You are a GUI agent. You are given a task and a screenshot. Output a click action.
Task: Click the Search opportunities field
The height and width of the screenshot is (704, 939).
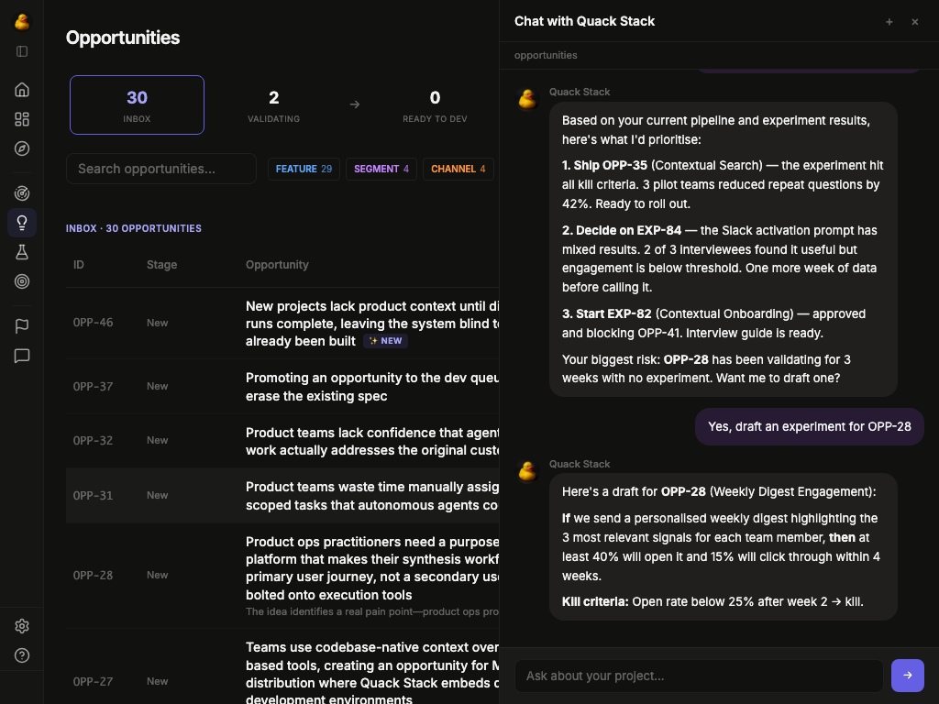tap(161, 169)
